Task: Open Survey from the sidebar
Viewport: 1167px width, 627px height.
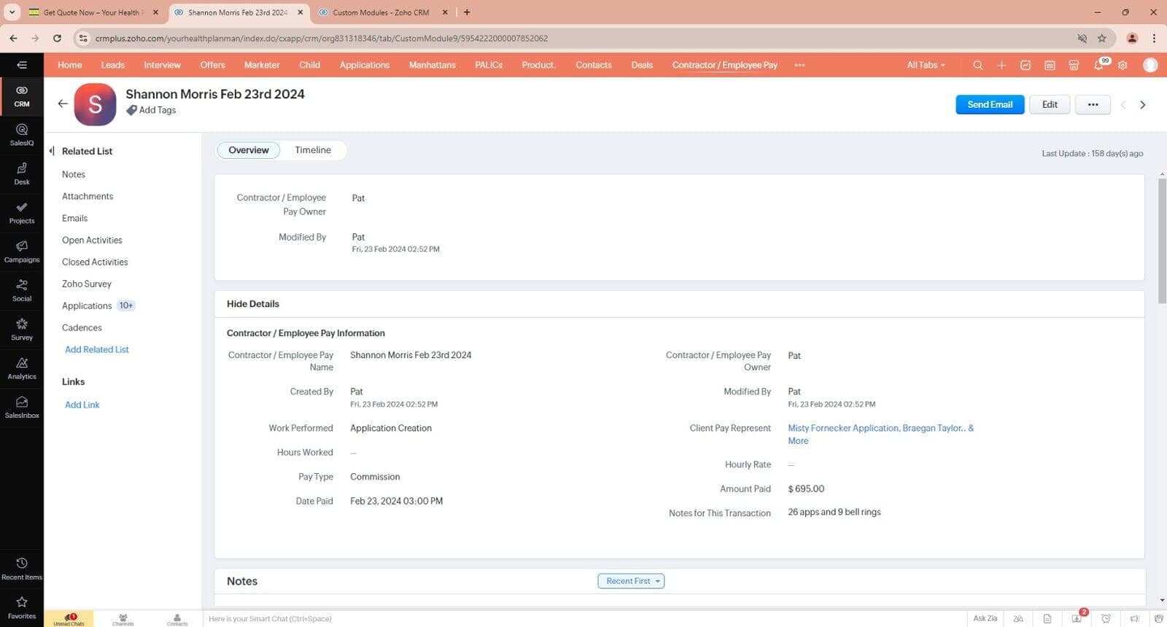Action: click(22, 330)
